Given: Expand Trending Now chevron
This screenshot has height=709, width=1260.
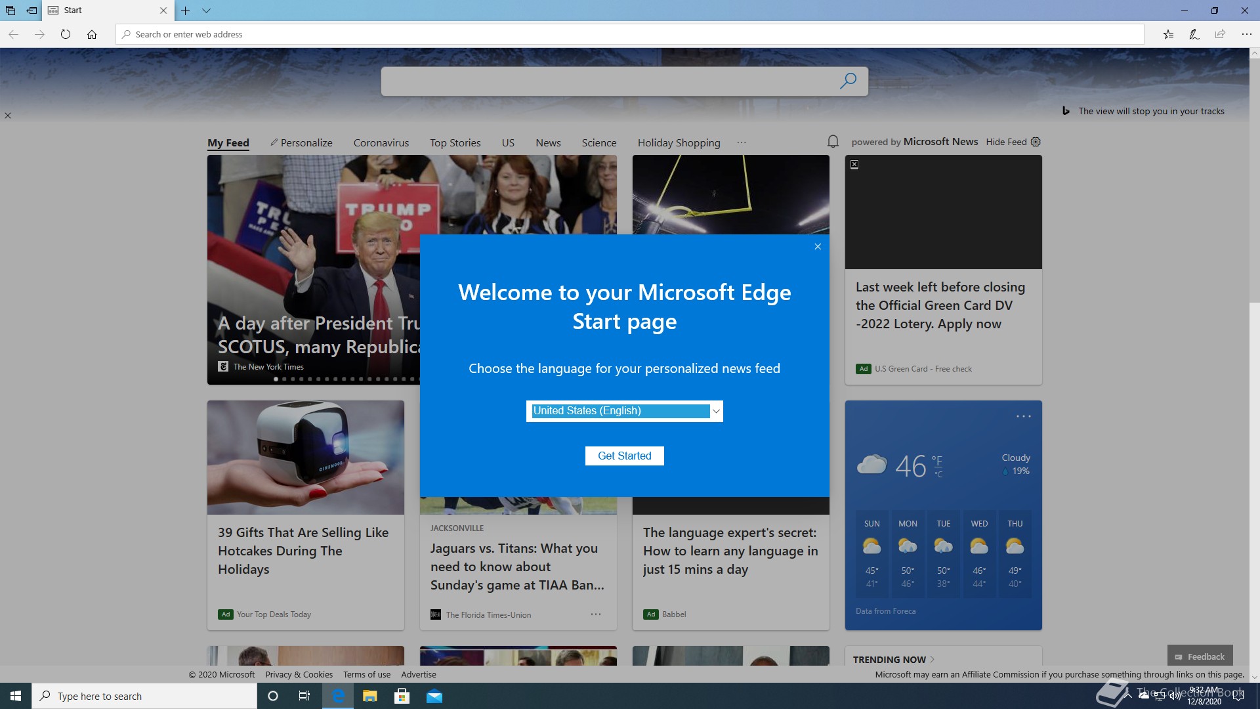Looking at the screenshot, I should (933, 659).
